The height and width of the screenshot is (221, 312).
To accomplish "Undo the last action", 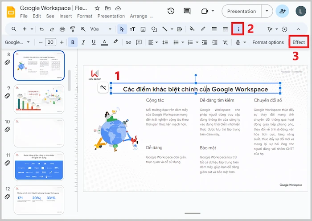I will tap(41, 29).
